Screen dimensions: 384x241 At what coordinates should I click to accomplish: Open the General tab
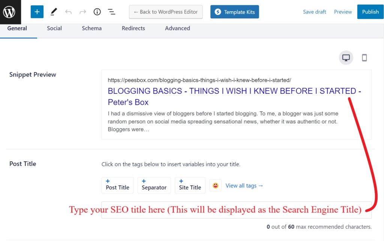pyautogui.click(x=17, y=28)
